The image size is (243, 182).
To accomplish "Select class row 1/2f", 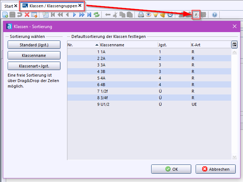I will click(149, 91).
